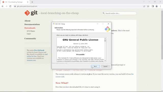Open the Amazon.com link
The image size is (163, 92).
click(31, 60)
